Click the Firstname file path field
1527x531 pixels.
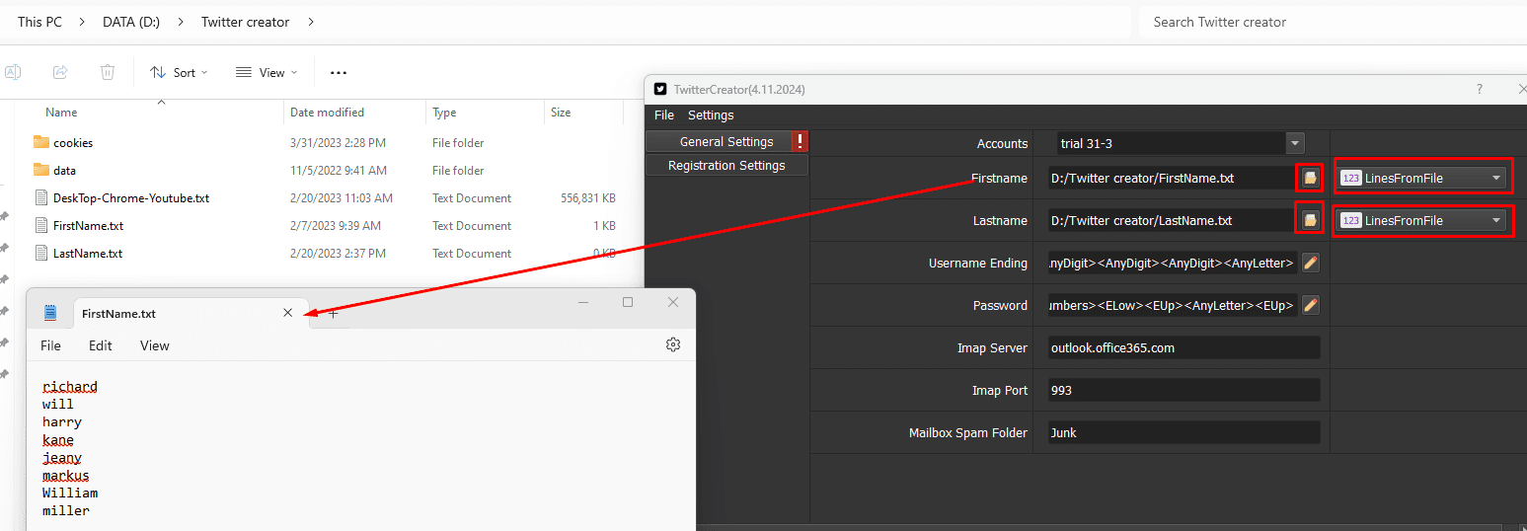coord(1173,179)
